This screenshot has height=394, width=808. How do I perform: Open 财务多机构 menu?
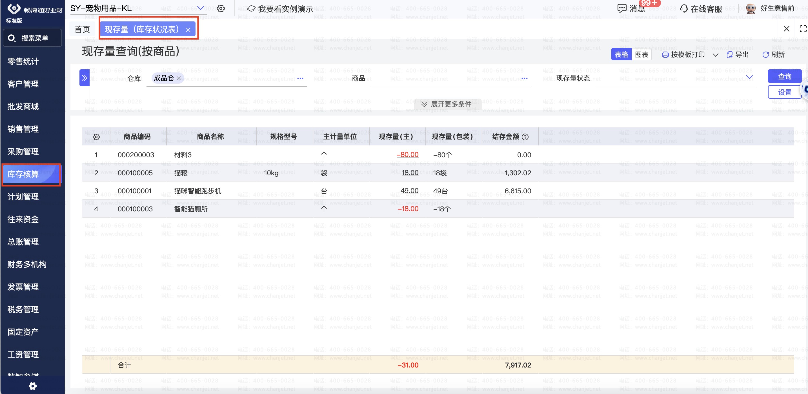[x=27, y=264]
